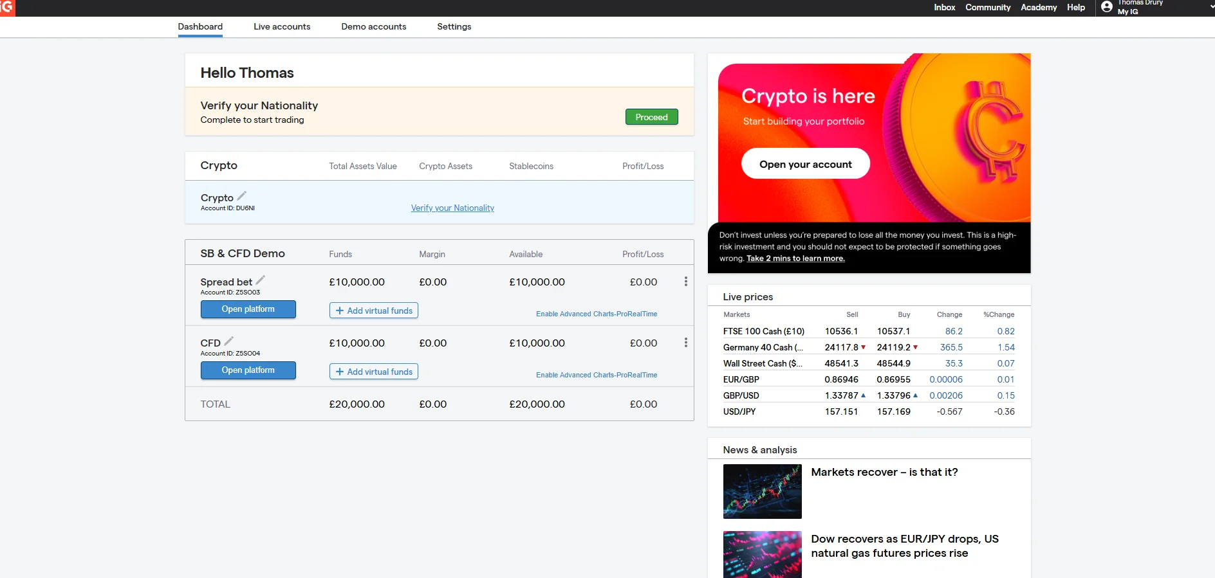The image size is (1215, 578).
Task: Open Dow recovers article thumbnail
Action: pyautogui.click(x=763, y=554)
